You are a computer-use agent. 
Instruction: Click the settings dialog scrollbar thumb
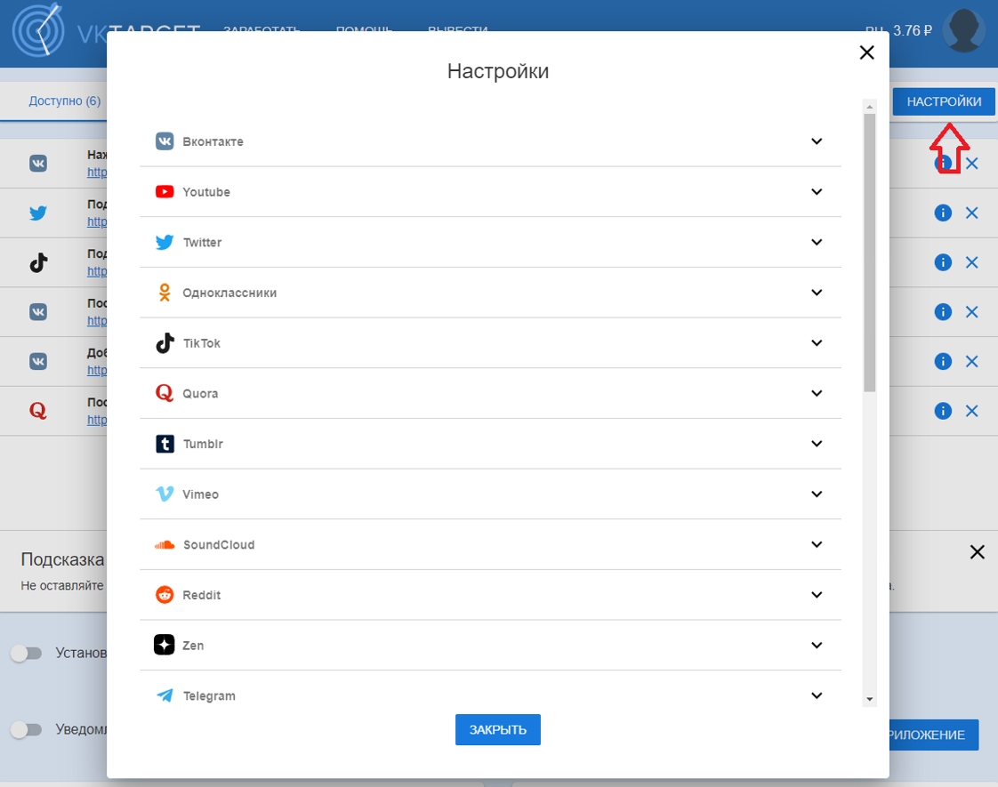click(869, 253)
